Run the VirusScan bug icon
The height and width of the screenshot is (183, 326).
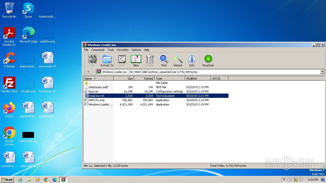pos(208,61)
